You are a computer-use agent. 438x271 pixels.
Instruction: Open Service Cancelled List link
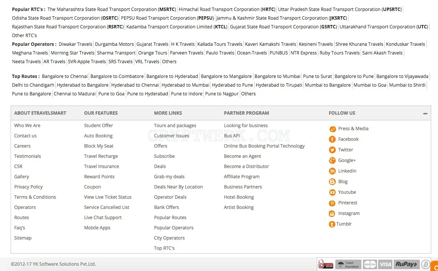(x=107, y=207)
